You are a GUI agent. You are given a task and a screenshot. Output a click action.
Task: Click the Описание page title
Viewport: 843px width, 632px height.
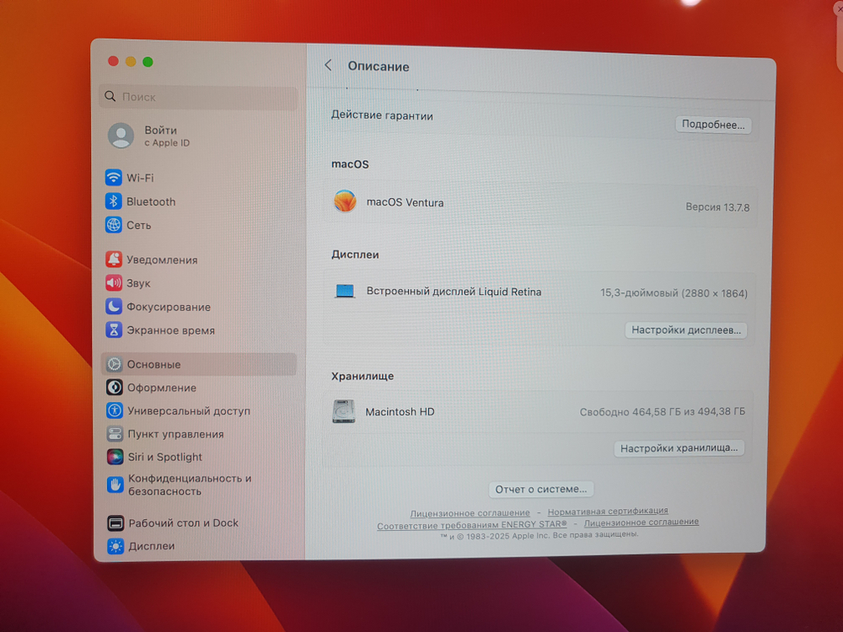click(x=378, y=67)
